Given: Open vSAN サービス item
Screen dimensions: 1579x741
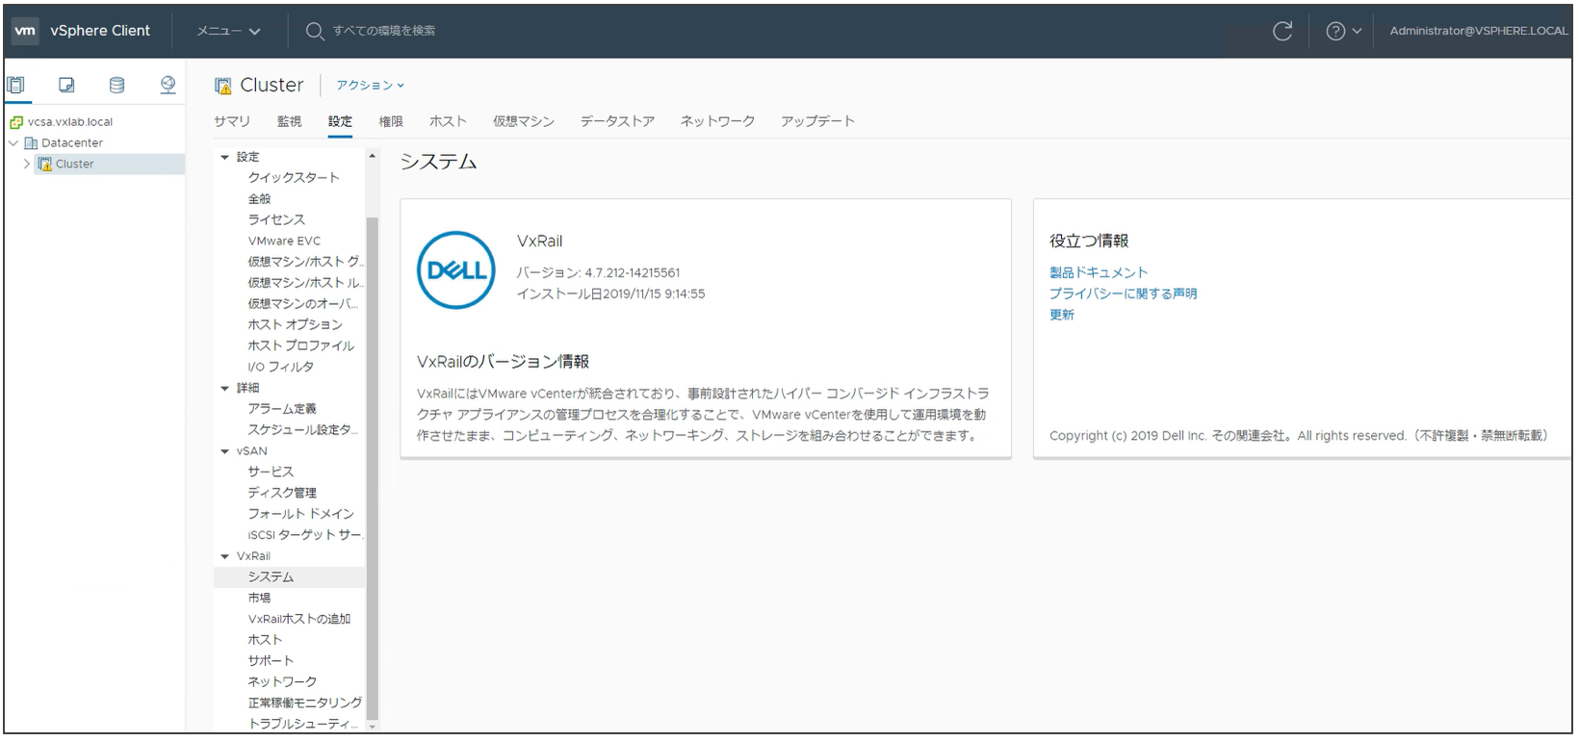Looking at the screenshot, I should (x=271, y=472).
